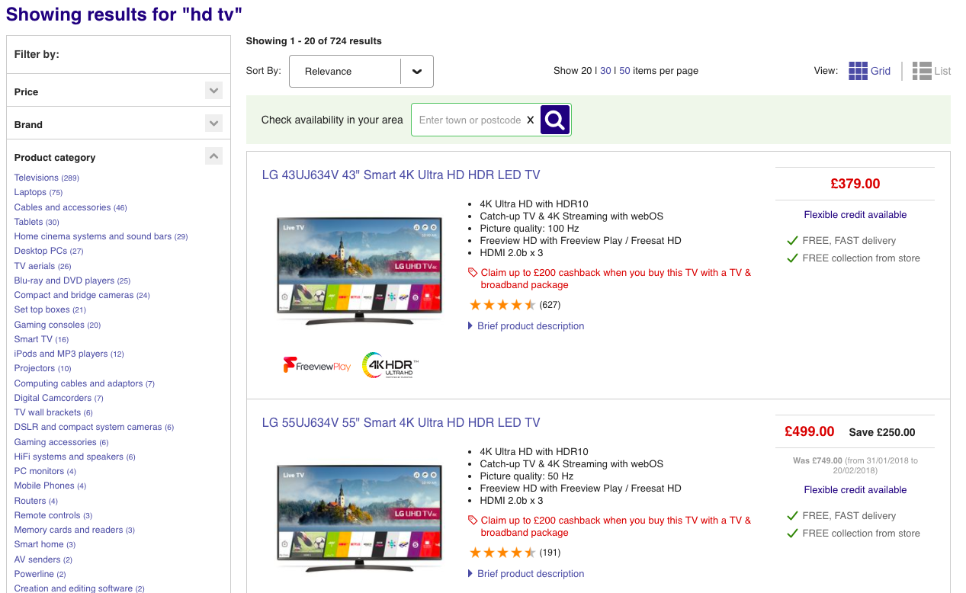Viewport: 966px width, 593px height.
Task: Show 50 items per page
Action: [x=624, y=71]
